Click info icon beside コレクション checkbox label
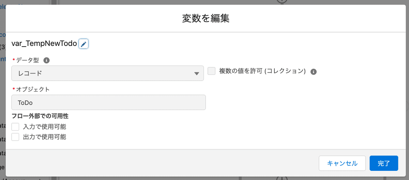 pos(314,71)
